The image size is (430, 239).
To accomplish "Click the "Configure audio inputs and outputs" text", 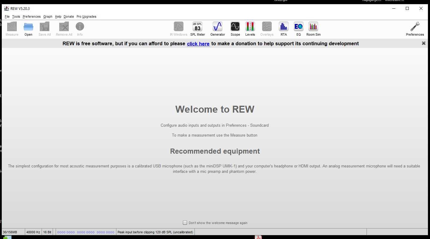I will 215,125.
